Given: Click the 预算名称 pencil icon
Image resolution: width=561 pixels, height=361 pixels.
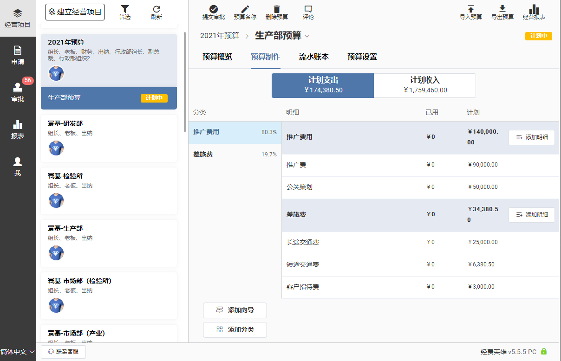Looking at the screenshot, I should coord(245,9).
